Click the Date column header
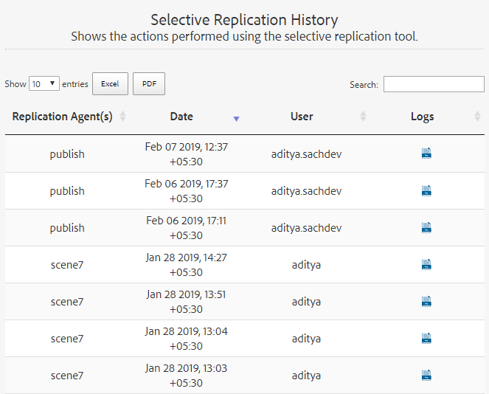The height and width of the screenshot is (394, 489). (181, 117)
